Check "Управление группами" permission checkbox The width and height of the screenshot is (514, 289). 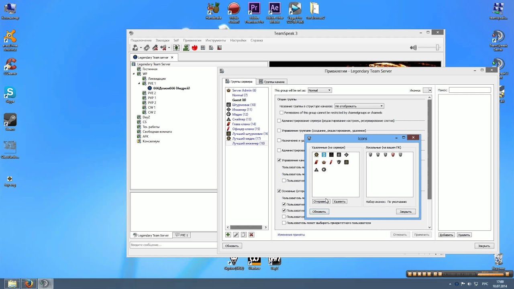click(x=279, y=130)
